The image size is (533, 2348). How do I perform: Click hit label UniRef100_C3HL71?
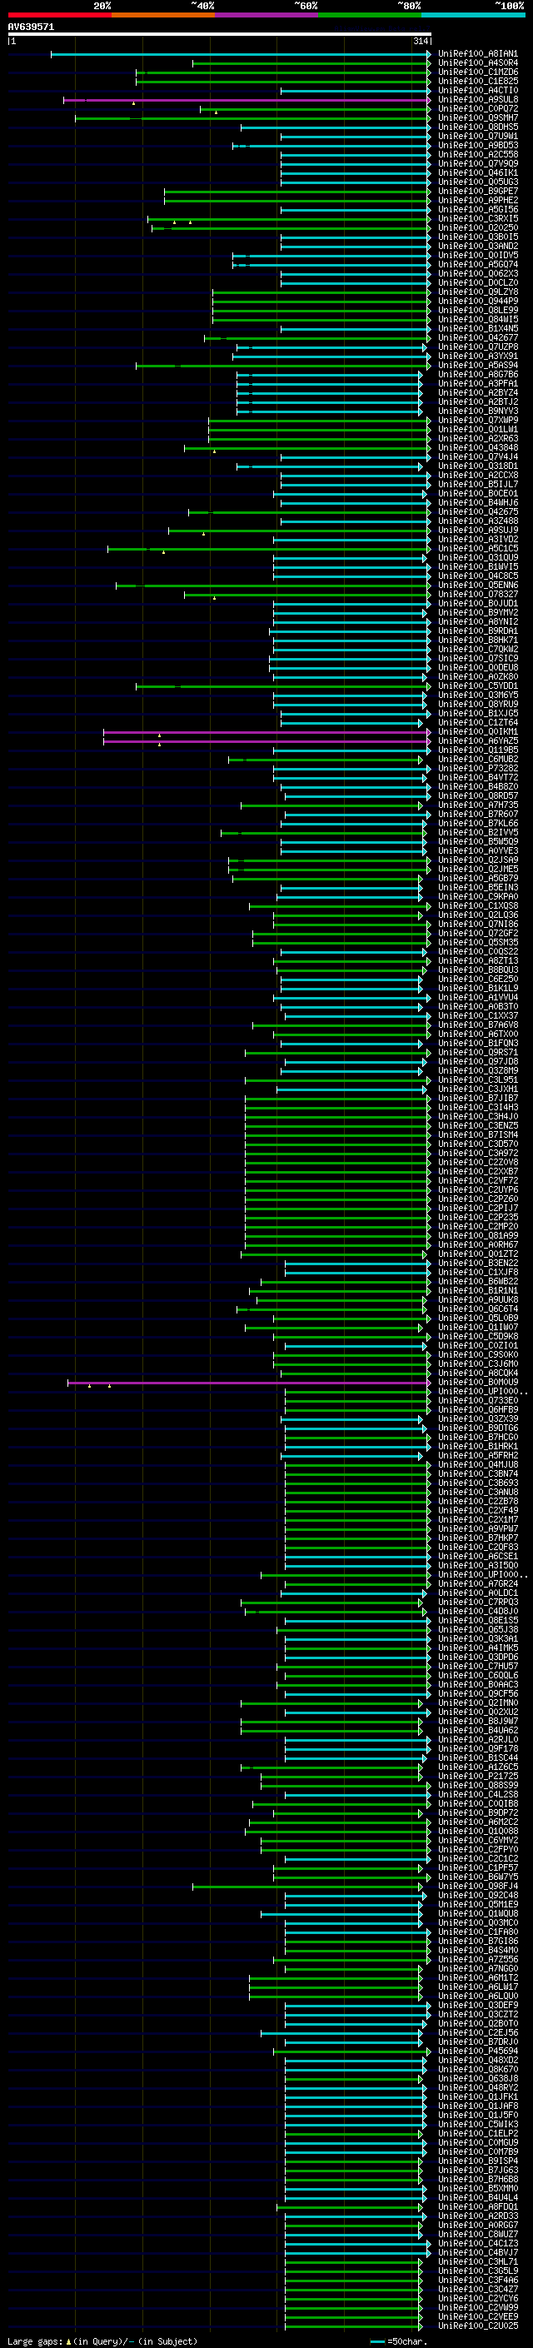(x=477, y=2261)
